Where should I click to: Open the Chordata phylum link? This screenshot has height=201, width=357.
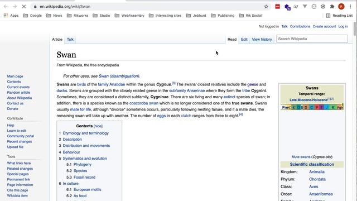tap(317, 179)
